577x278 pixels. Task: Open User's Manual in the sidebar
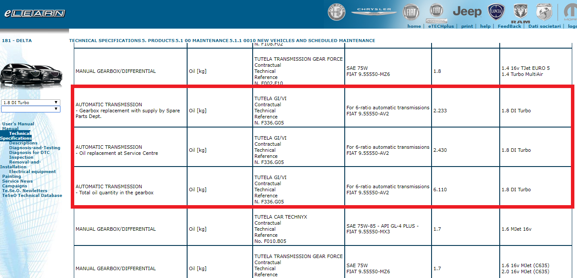[18, 124]
